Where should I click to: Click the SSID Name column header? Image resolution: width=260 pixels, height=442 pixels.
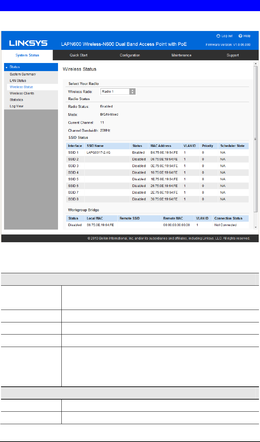(95, 146)
